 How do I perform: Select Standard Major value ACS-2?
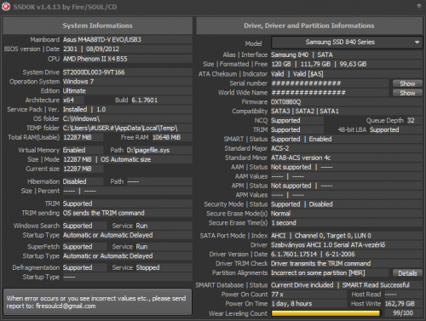pos(279,148)
